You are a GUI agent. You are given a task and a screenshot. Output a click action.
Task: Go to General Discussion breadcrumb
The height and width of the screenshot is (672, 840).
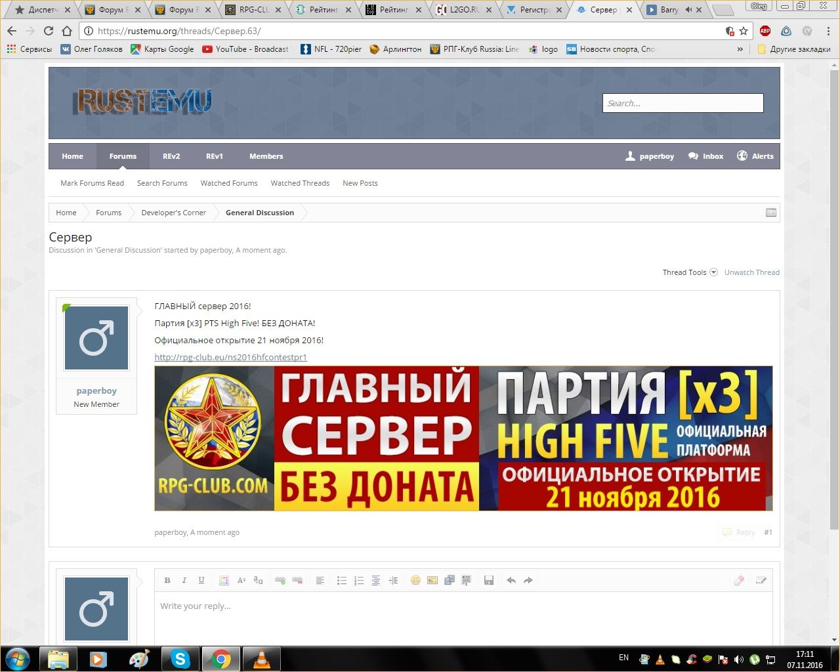tap(260, 213)
